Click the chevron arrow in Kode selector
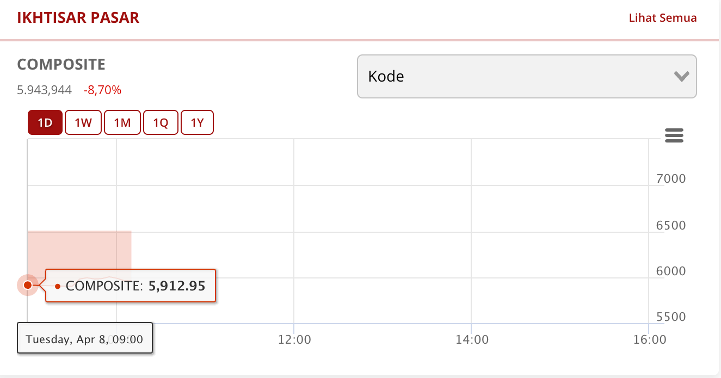 click(681, 77)
